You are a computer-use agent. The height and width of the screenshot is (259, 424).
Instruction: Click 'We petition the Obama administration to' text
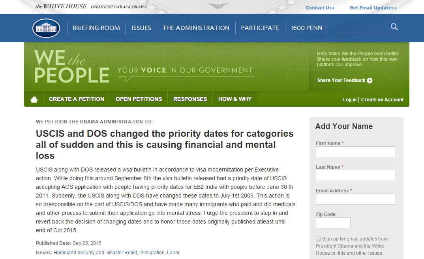(94, 122)
